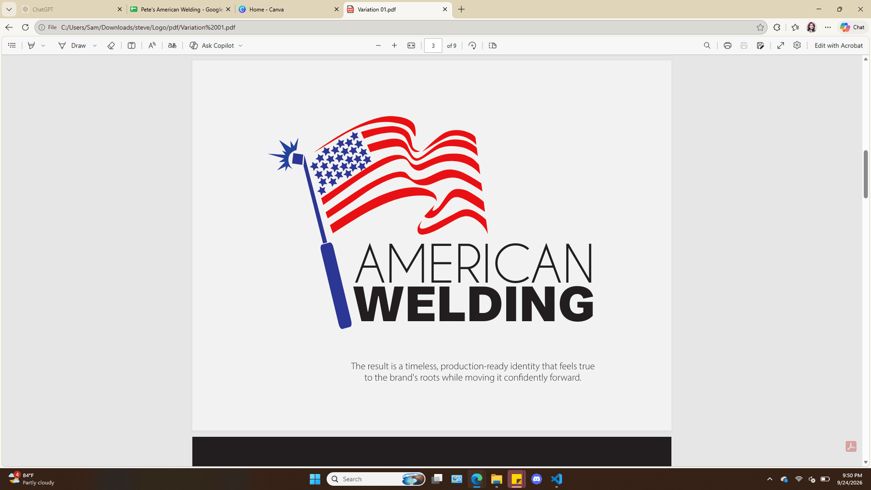The height and width of the screenshot is (490, 871).
Task: Focus the page number field
Action: (x=433, y=45)
